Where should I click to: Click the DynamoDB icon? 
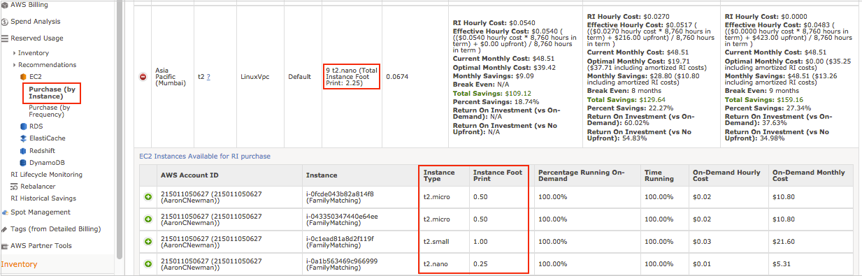coord(23,162)
